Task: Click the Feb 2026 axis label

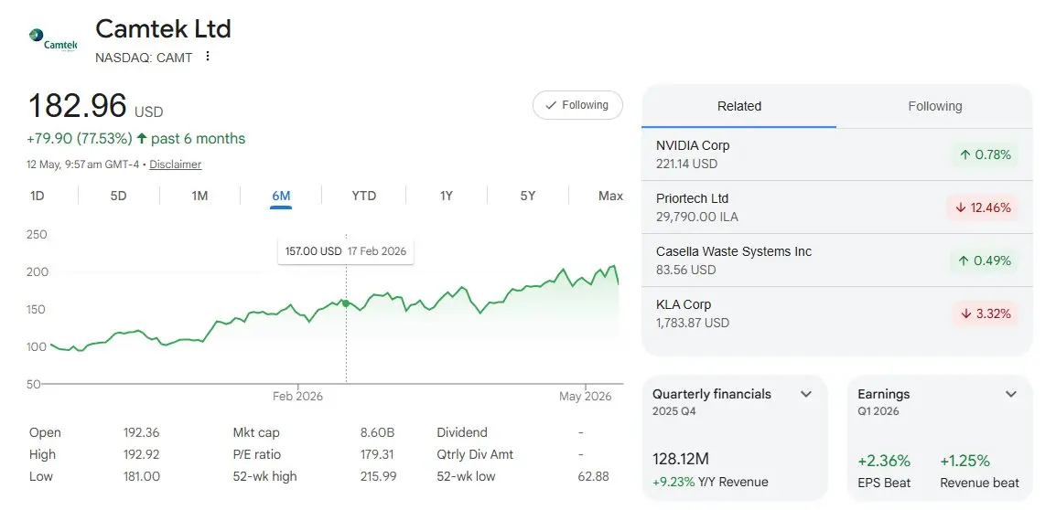Action: [297, 397]
